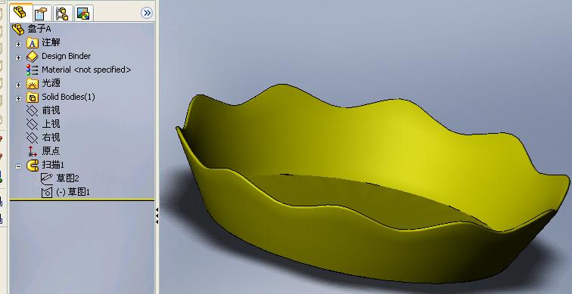Select the 前视 plane label

51,110
